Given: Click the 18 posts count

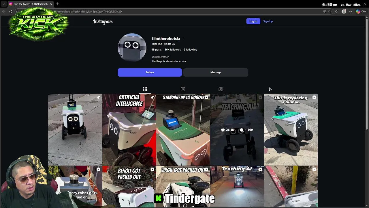Looking at the screenshot, I should [157, 50].
